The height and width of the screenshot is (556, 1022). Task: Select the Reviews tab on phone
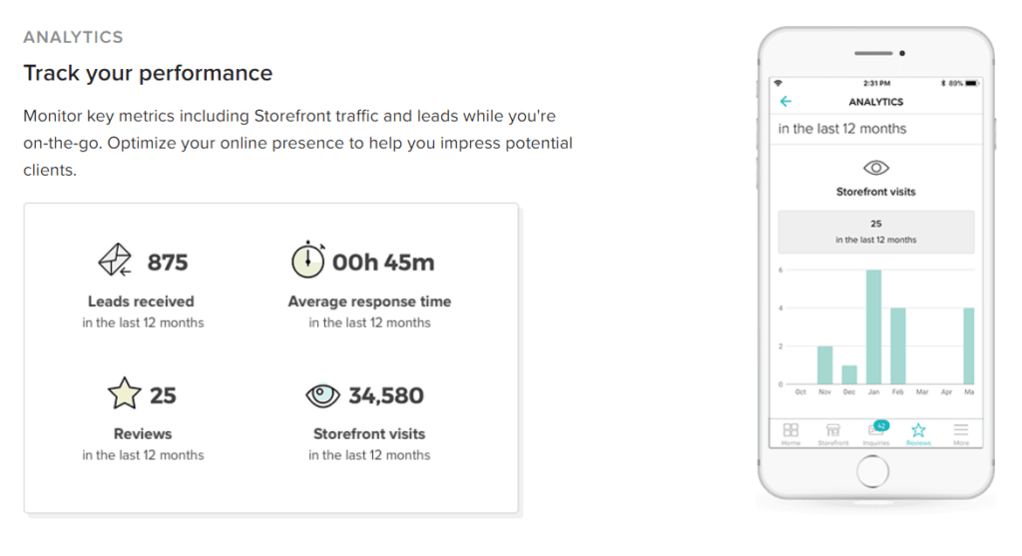[x=918, y=432]
